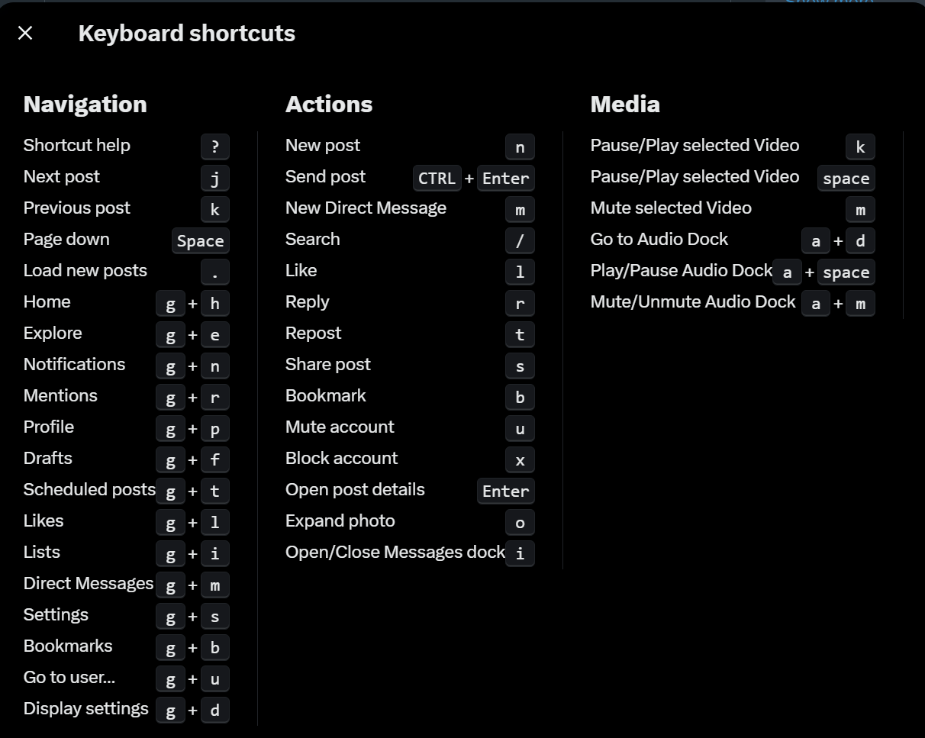Click the 'Display settings' shortcut label

coord(86,708)
